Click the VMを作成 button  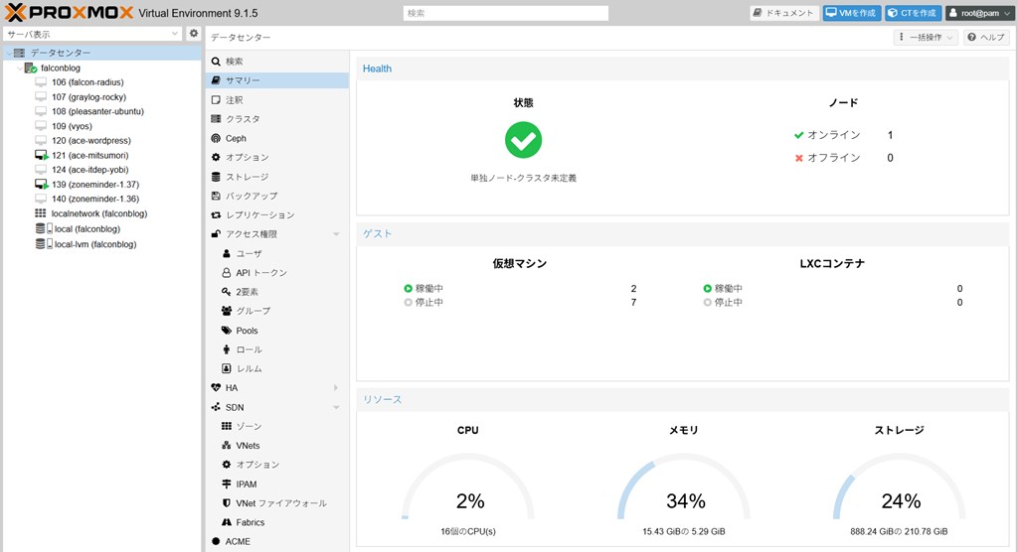click(851, 13)
